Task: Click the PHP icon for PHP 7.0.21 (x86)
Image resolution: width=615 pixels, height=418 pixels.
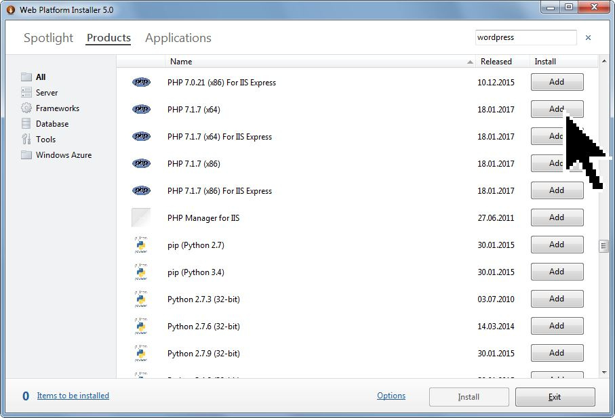Action: pyautogui.click(x=141, y=82)
